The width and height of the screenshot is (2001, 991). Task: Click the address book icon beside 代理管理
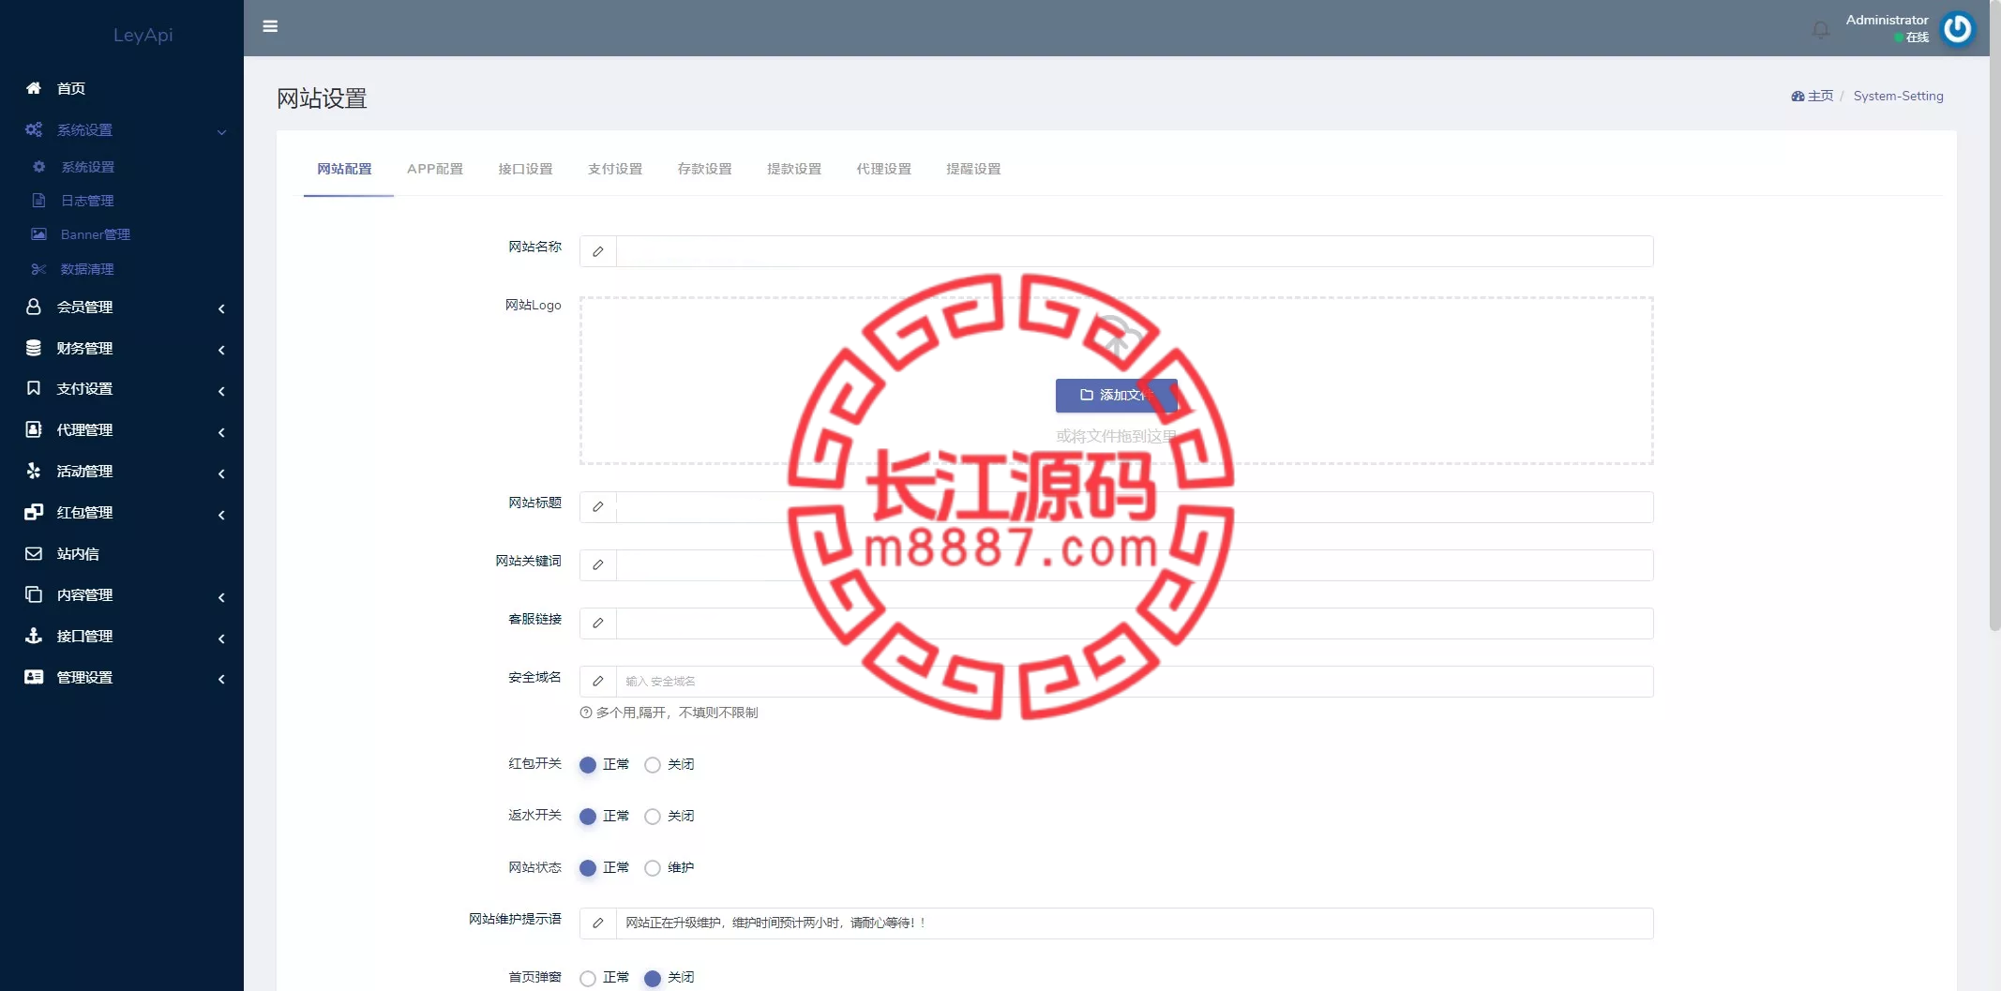click(x=34, y=429)
